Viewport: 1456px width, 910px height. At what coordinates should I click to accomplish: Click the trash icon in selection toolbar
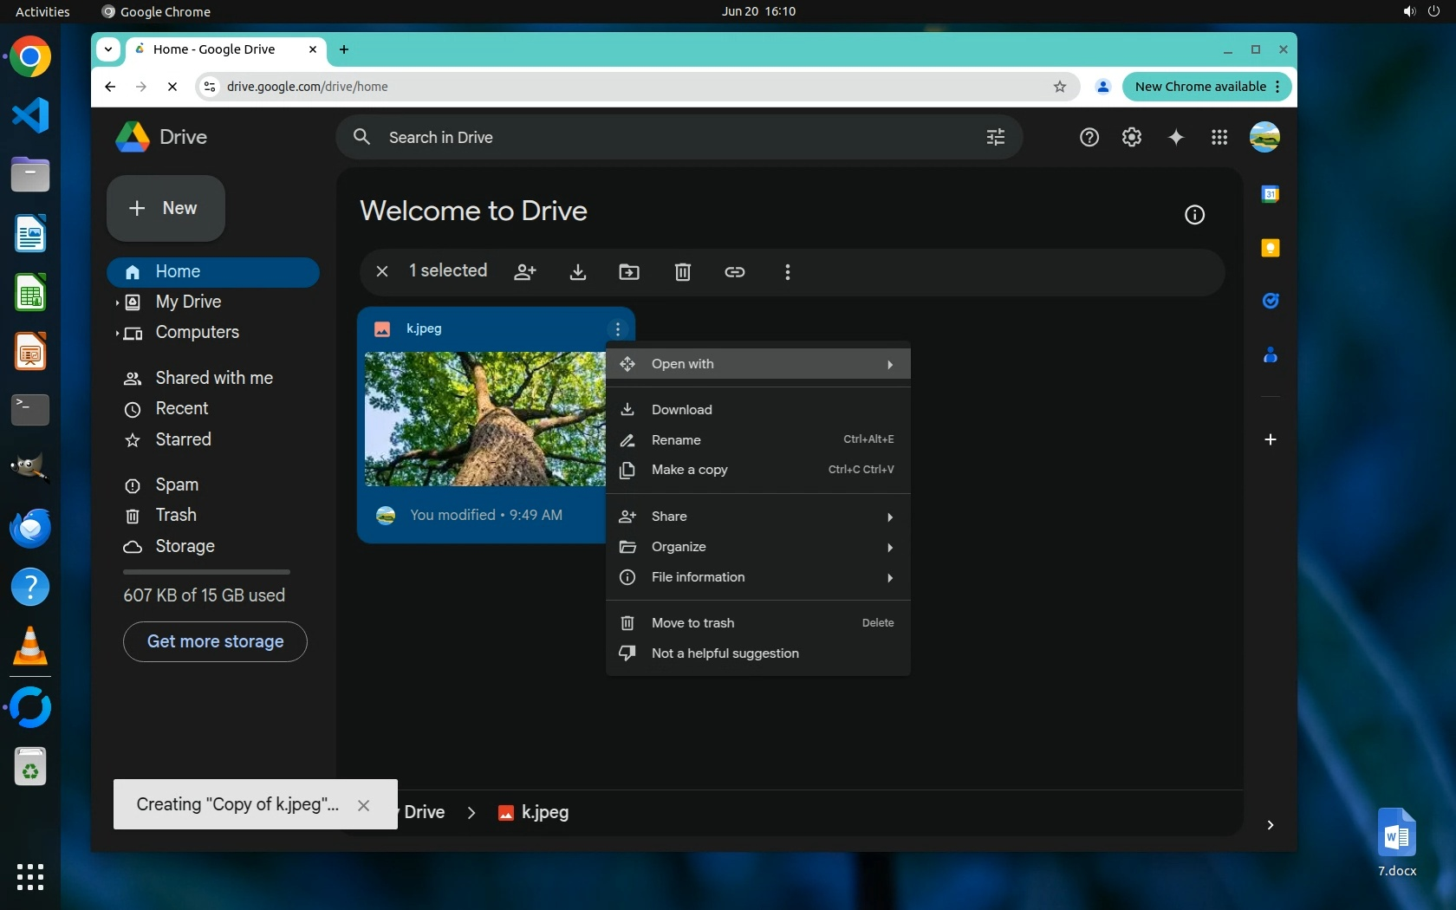[683, 272]
